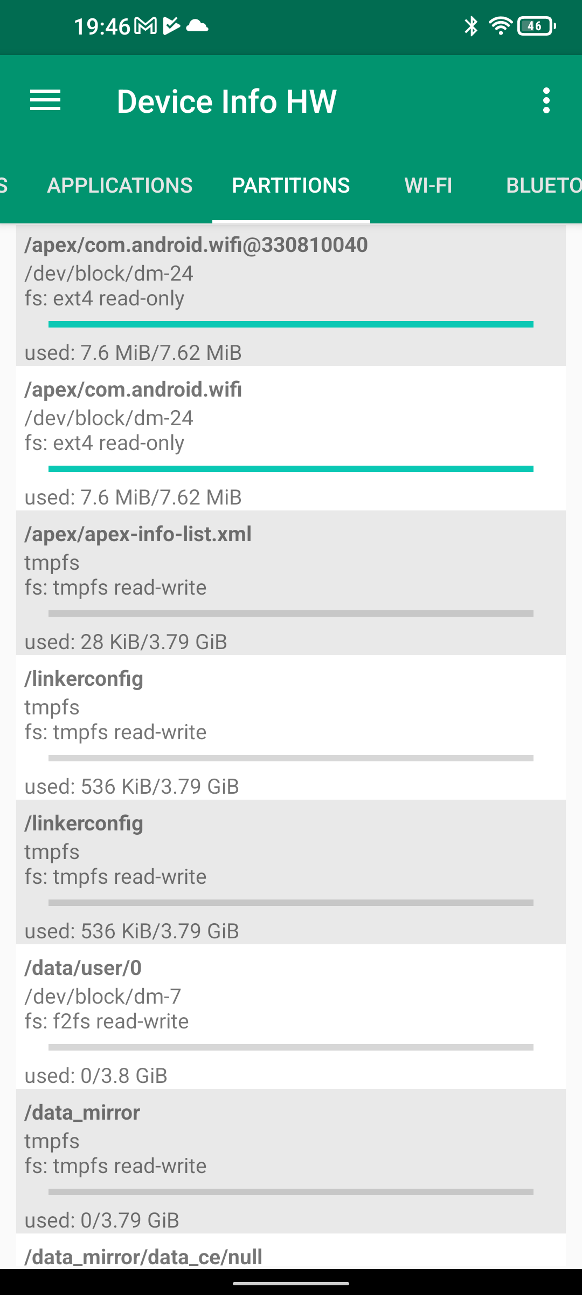
Task: Tap the battery level indicator
Action: [x=536, y=26]
